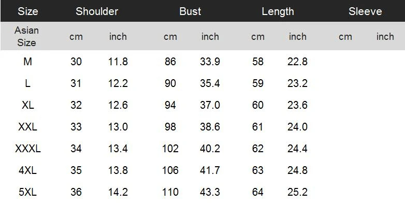The height and width of the screenshot is (204, 405).
Task: Click the Asian Size subheader cell
Action: (26, 36)
